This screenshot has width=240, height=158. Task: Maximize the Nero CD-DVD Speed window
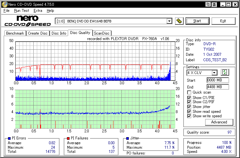point(228,4)
